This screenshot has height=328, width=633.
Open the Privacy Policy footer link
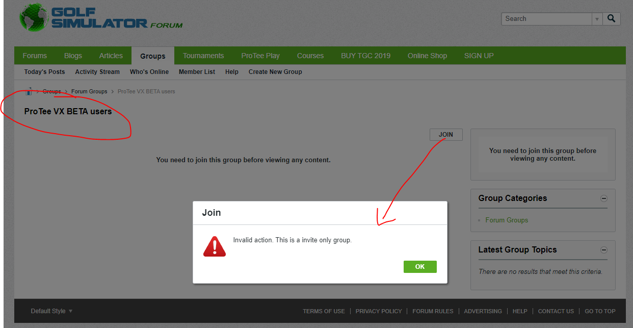pos(379,311)
